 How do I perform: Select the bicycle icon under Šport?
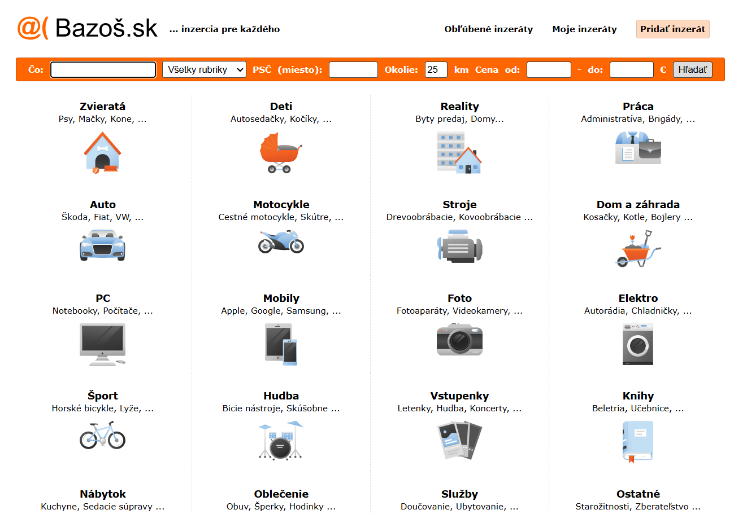pos(102,436)
